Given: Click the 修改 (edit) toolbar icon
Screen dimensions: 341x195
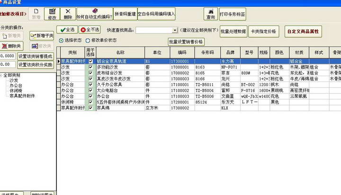Looking at the screenshot, I should pos(52,14).
